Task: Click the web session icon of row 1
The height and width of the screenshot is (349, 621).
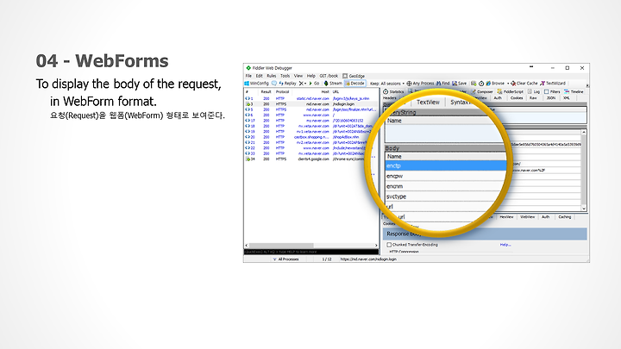Action: coord(248,98)
